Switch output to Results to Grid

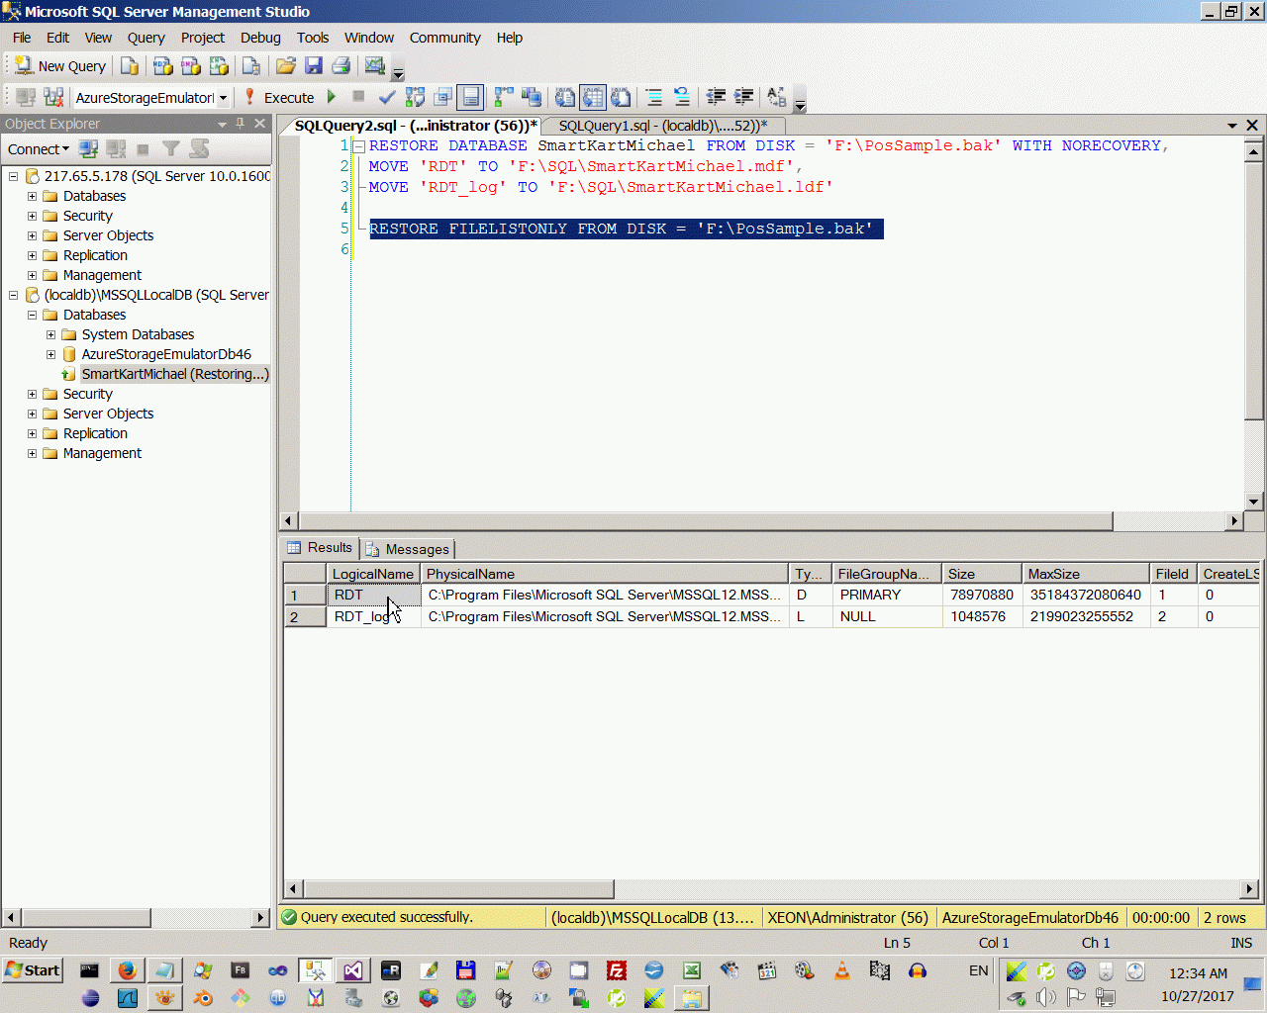[x=593, y=97]
